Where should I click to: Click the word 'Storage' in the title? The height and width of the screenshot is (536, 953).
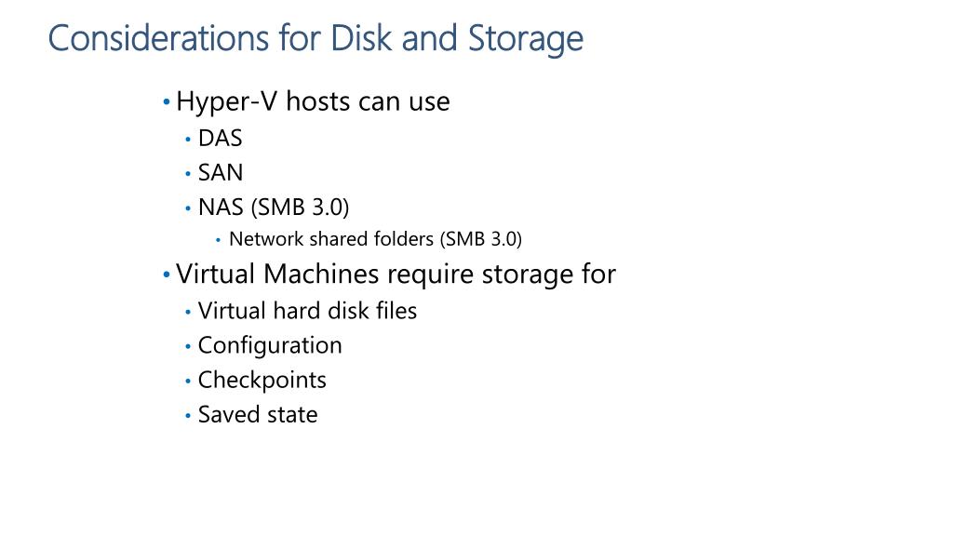click(525, 40)
